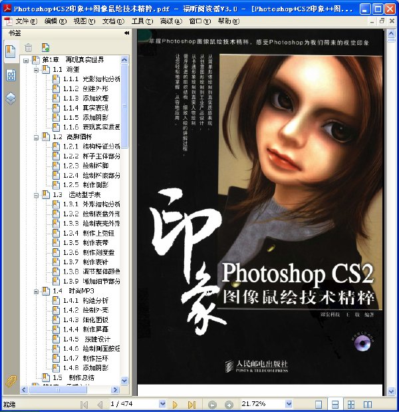Viewport: 399px width, 412px height.
Task: Click the bookmark icon beside 1.2.3 绘制杯脚
Action: pos(56,166)
